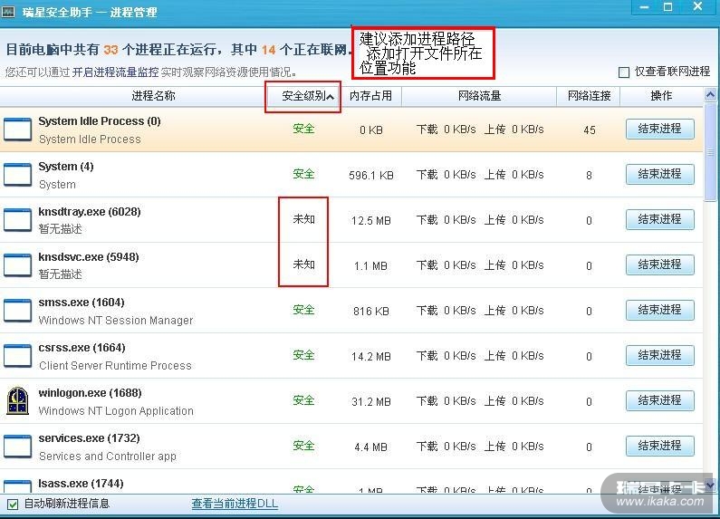Image resolution: width=720 pixels, height=519 pixels.
Task: Click Services and Controller app description
Action: point(108,457)
